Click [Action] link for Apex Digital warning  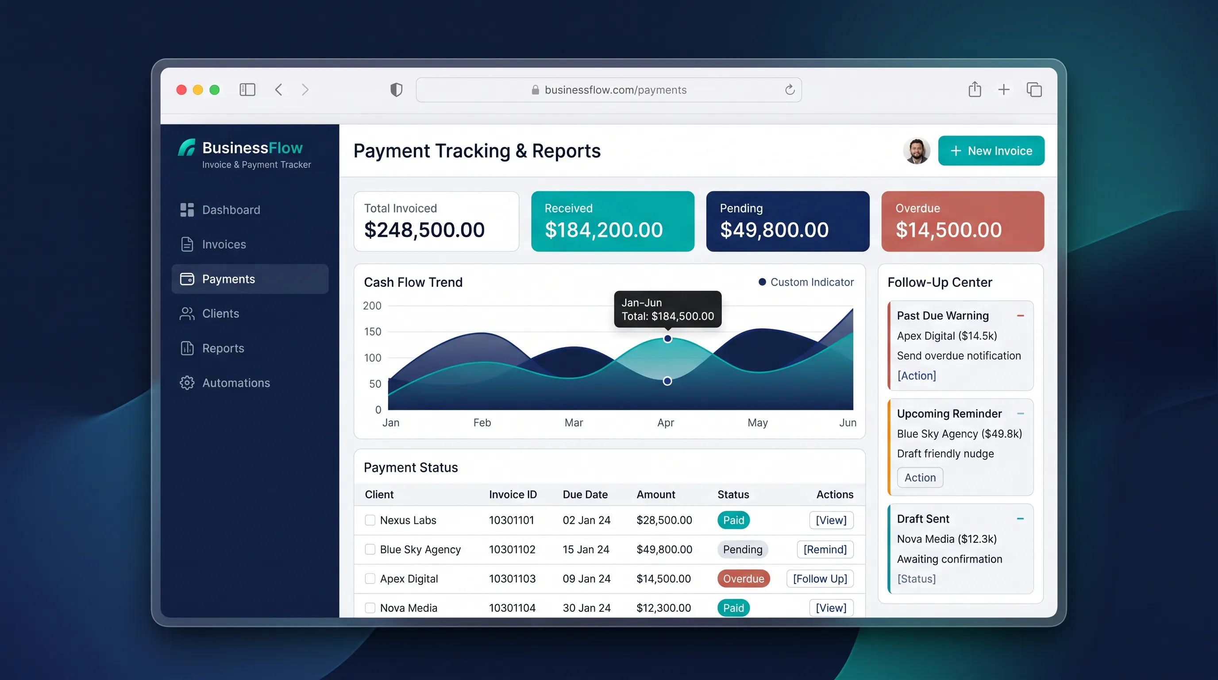click(916, 375)
